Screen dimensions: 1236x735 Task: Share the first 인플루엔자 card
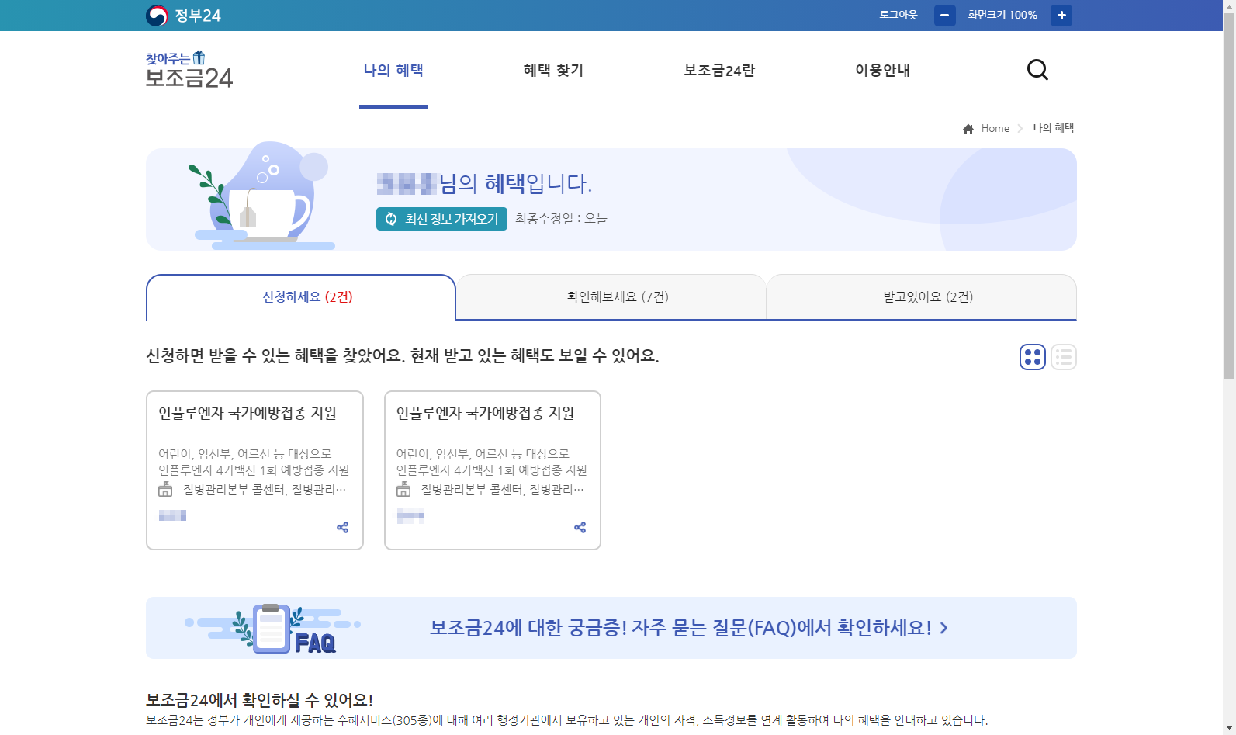click(342, 528)
